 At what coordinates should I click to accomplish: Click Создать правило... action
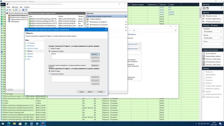(x=96, y=19)
